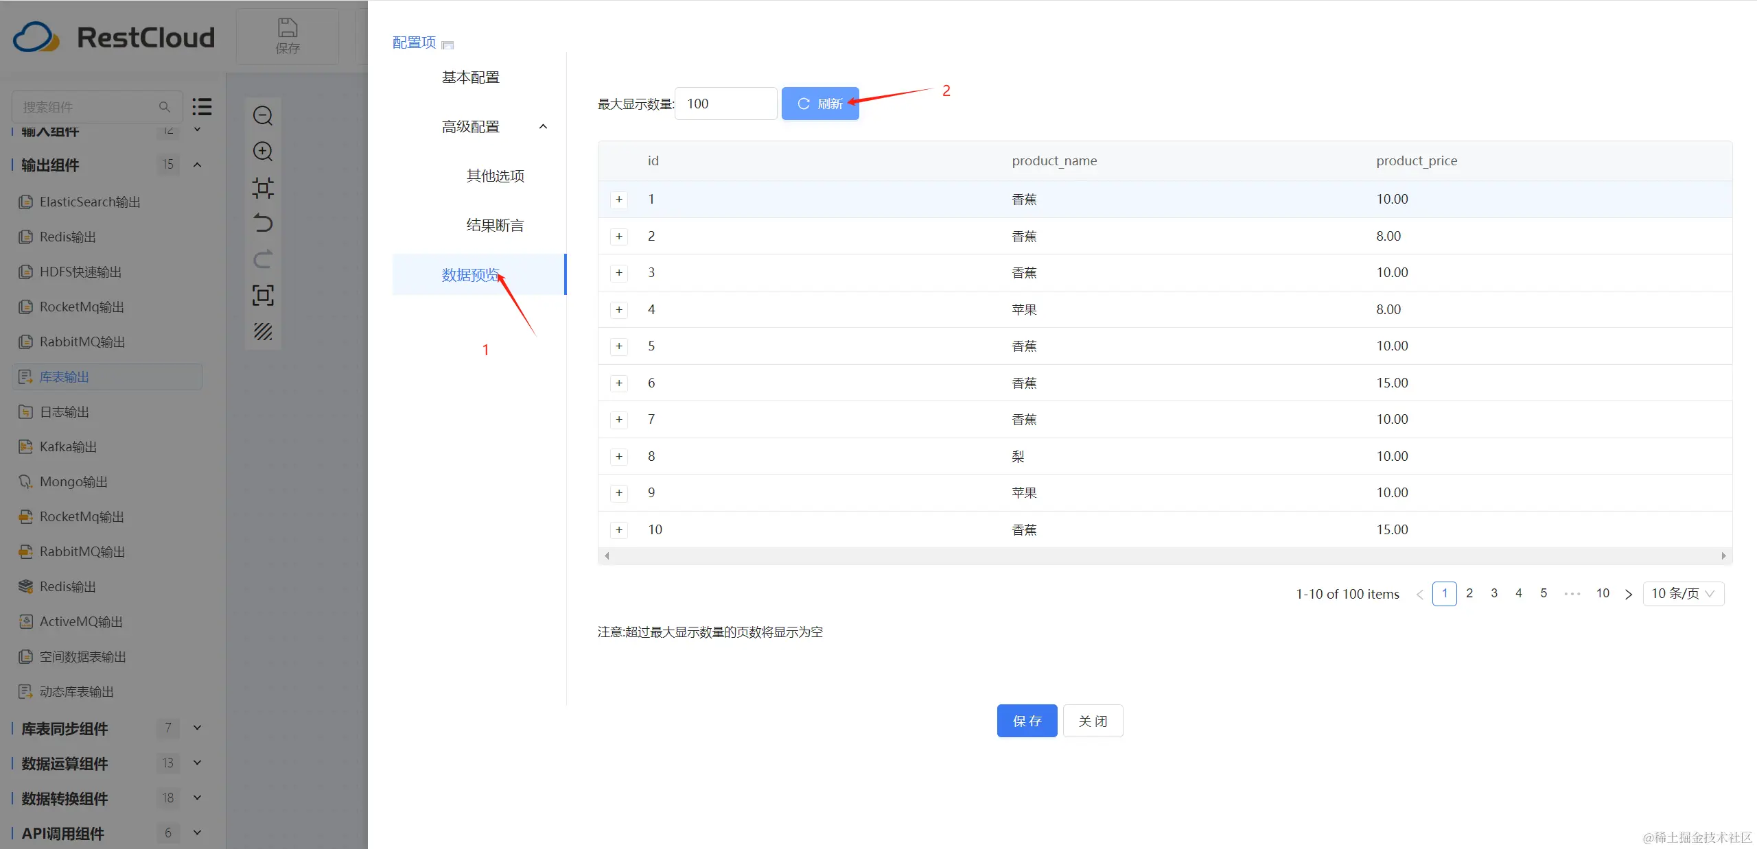
Task: Toggle the component list view icon
Action: pos(202,106)
